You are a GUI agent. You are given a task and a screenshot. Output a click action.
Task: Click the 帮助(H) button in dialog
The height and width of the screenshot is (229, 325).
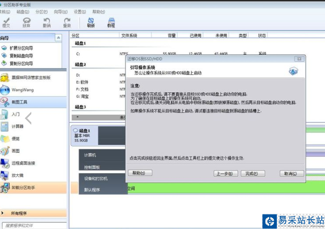(140, 173)
